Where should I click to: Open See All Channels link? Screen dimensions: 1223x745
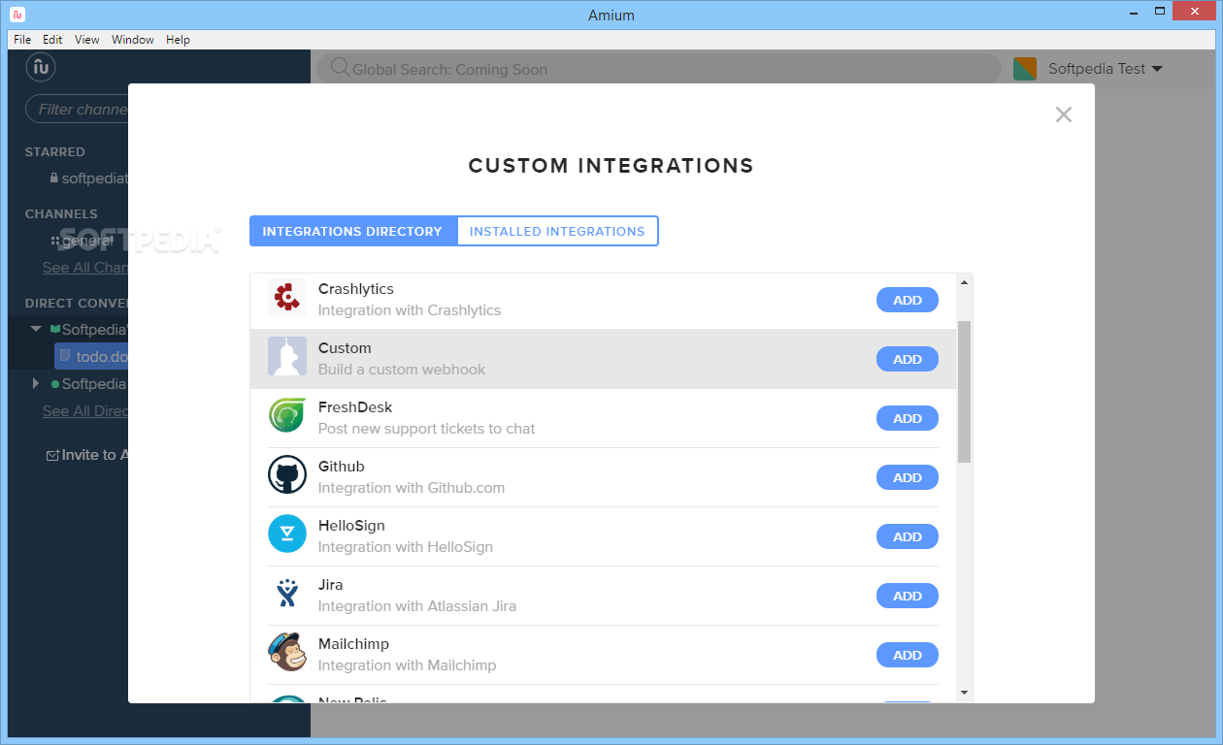tap(85, 268)
